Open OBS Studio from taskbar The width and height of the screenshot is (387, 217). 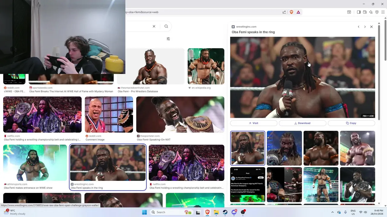point(243,212)
